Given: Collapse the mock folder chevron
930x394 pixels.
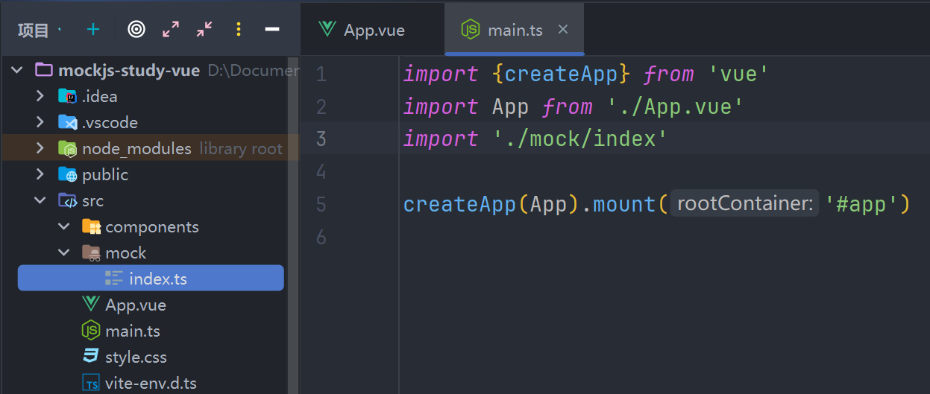Looking at the screenshot, I should point(64,253).
